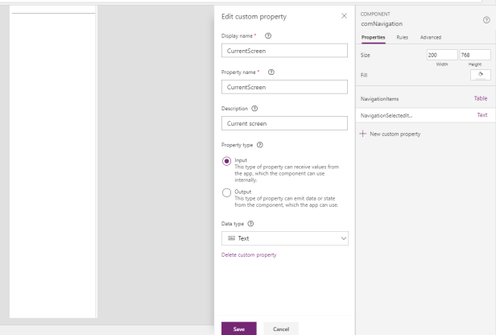Screen dimensions: 496x335
Task: Close the Edit custom property panel
Action: coord(344,17)
